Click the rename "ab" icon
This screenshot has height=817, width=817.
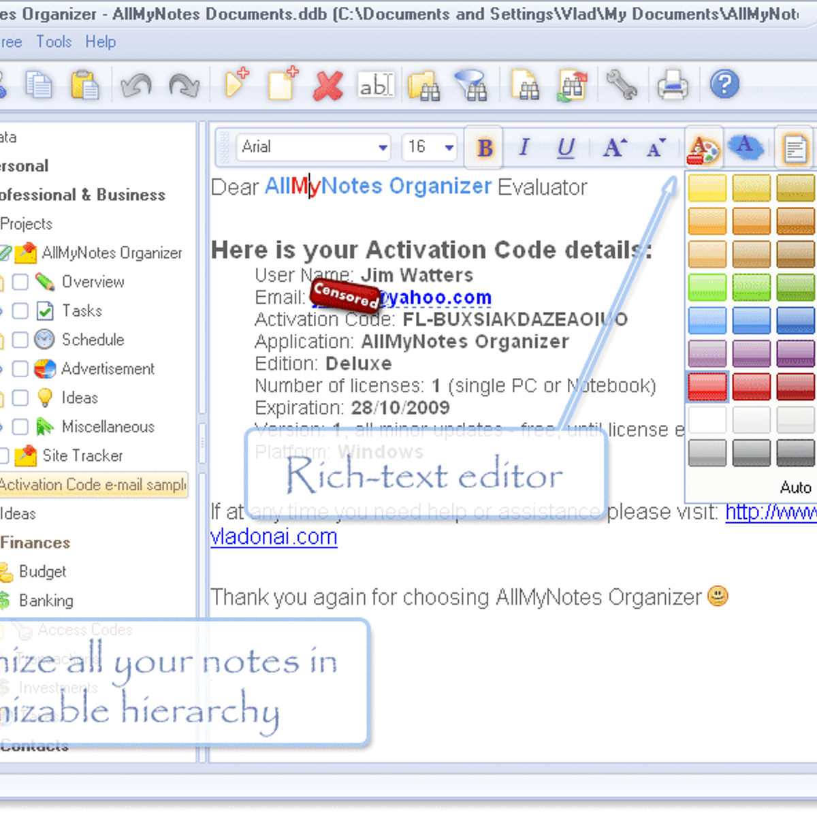point(376,85)
